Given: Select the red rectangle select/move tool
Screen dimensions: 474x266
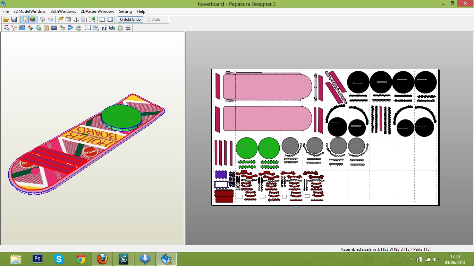Looking at the screenshot, I should [6, 28].
